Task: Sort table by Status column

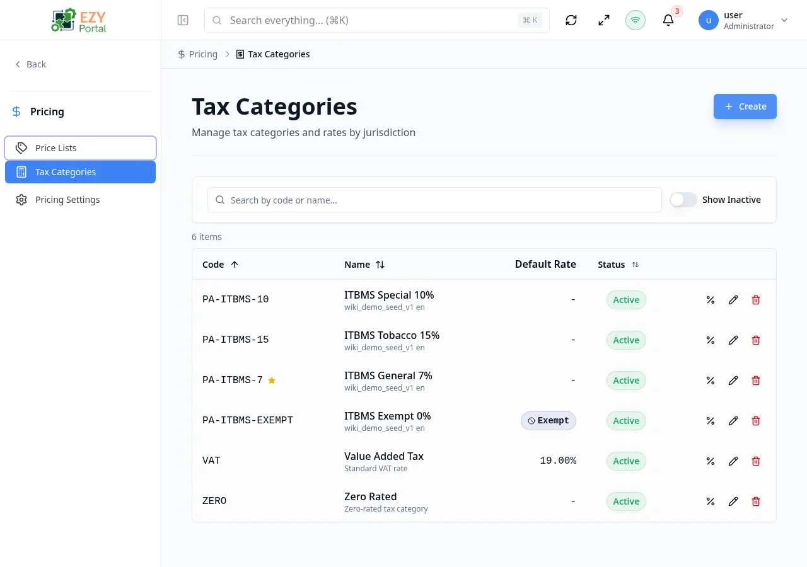Action: [x=618, y=265]
